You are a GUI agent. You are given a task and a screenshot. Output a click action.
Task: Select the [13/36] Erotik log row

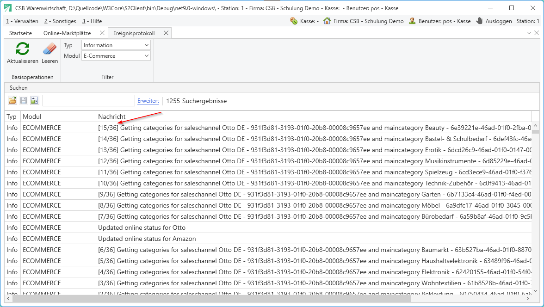(268, 150)
